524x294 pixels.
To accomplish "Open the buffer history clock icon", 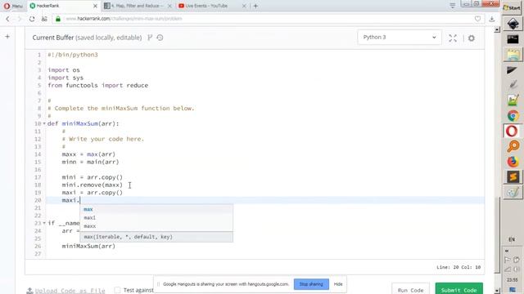I will pos(160,38).
